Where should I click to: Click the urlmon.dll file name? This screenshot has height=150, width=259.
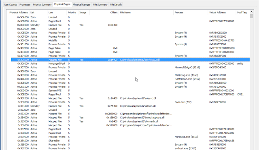pyautogui.click(x=138, y=106)
